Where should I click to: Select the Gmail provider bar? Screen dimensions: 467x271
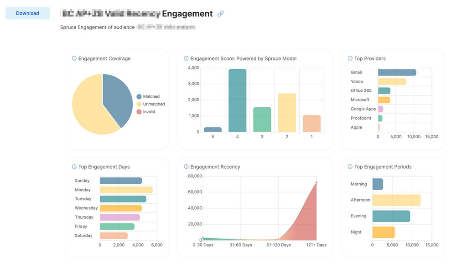tap(397, 72)
